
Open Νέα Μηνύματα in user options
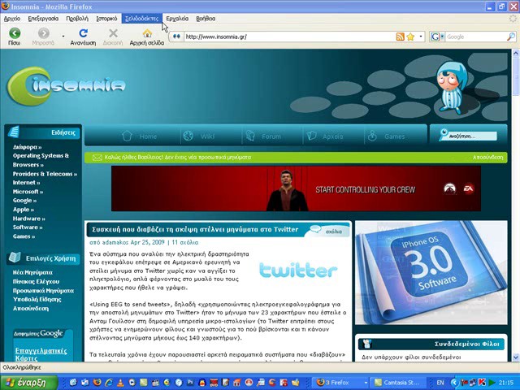(x=32, y=273)
